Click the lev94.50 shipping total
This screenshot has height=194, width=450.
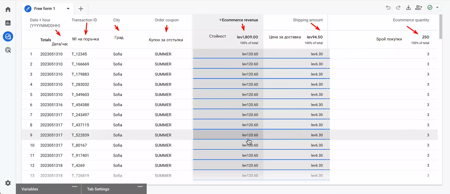coord(315,37)
